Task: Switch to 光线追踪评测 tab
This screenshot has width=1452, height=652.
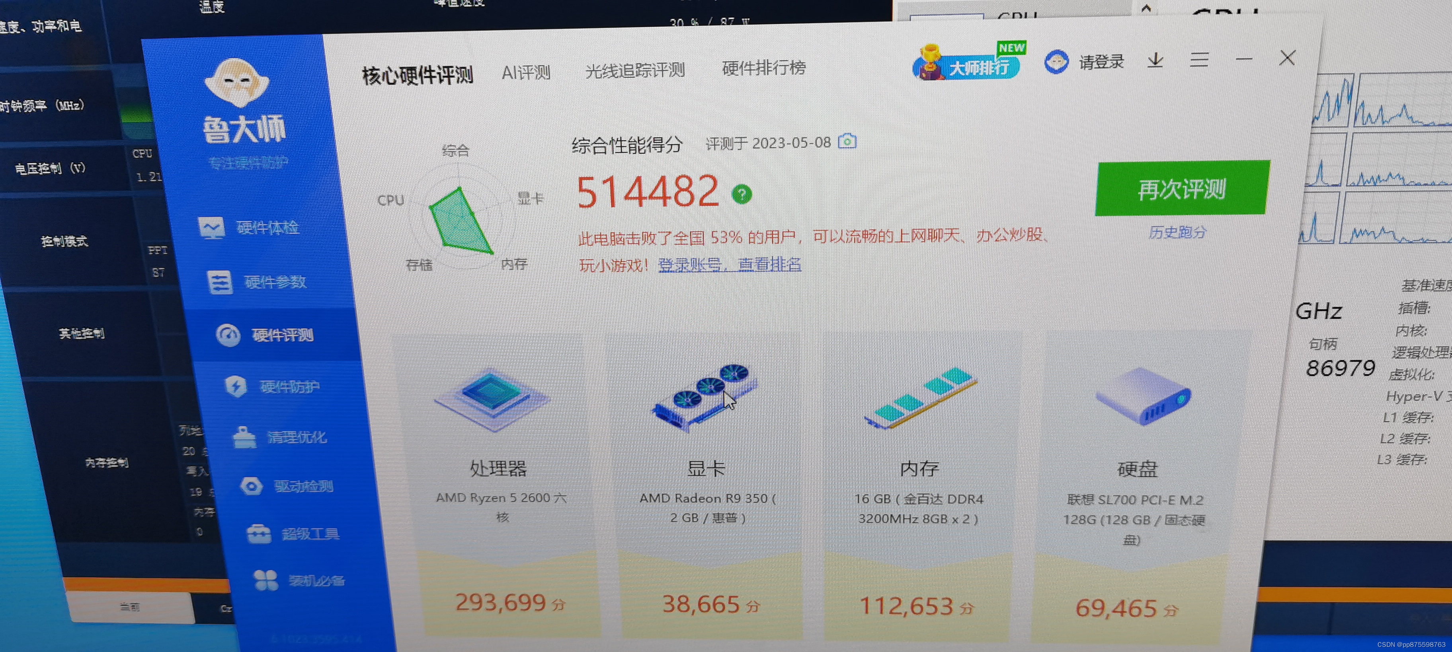Action: coord(635,70)
